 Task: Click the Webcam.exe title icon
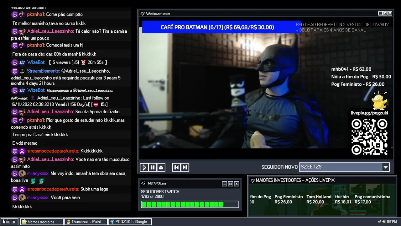143,13
